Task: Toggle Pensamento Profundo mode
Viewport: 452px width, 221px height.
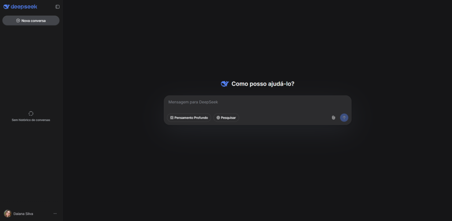Action: (189, 118)
